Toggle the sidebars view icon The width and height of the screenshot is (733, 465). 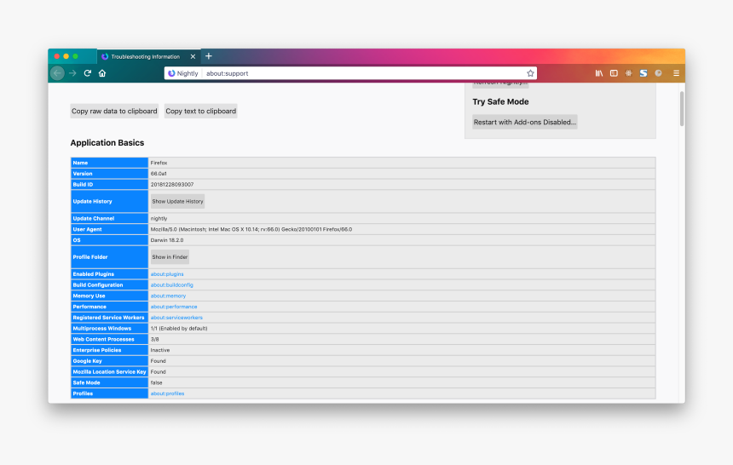click(x=614, y=73)
